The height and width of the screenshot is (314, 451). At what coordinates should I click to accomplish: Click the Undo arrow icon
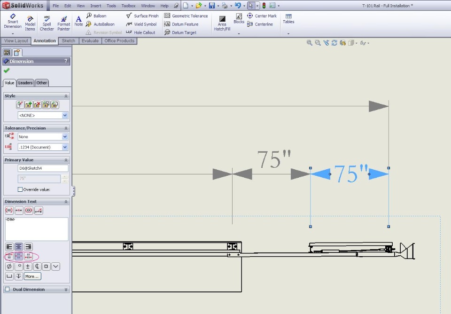point(237,6)
